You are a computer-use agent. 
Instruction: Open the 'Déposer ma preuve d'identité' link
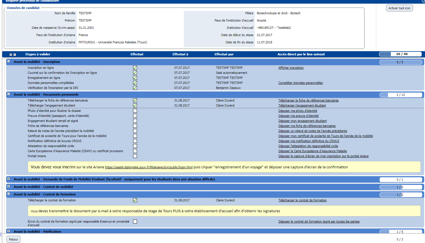tap(298, 116)
